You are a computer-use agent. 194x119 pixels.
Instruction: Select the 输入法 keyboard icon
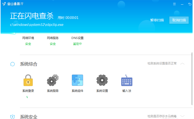coord(127,80)
